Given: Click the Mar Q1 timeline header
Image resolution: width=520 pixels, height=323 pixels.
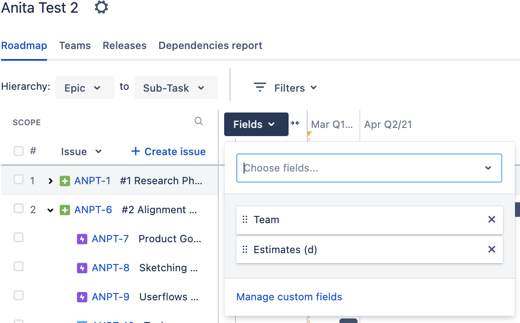Looking at the screenshot, I should point(332,124).
